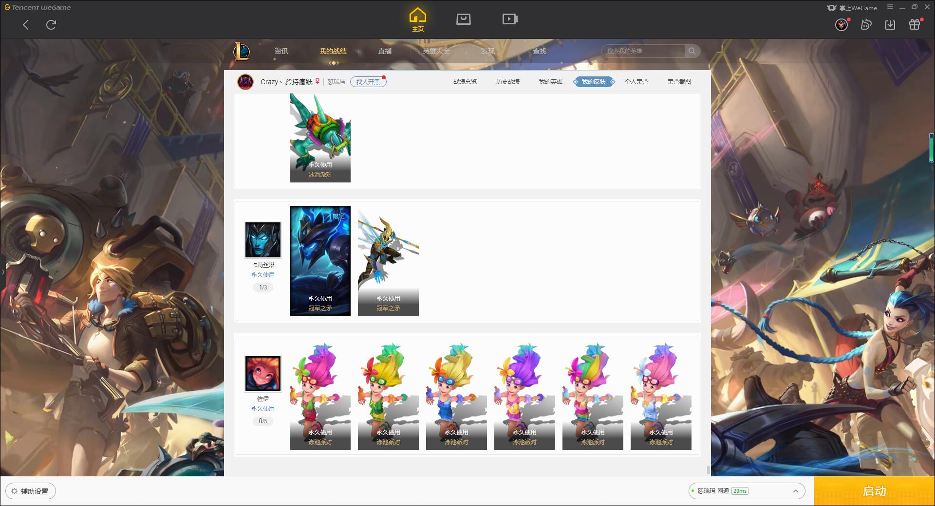Open the hamburger main menu icon
The image size is (935, 506).
pyautogui.click(x=890, y=7)
